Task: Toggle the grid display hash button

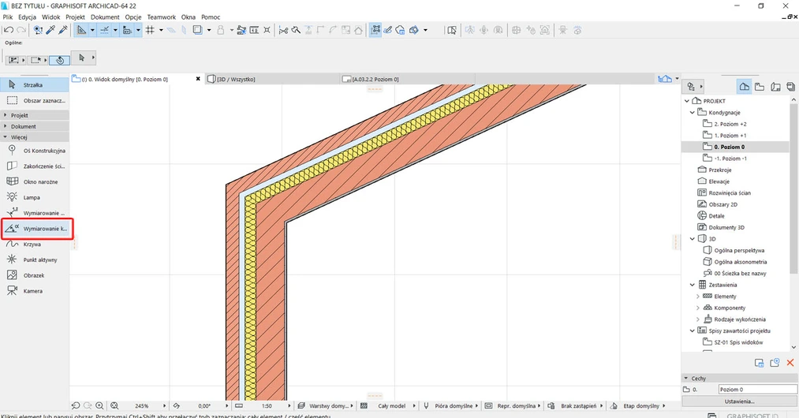Action: tap(150, 30)
